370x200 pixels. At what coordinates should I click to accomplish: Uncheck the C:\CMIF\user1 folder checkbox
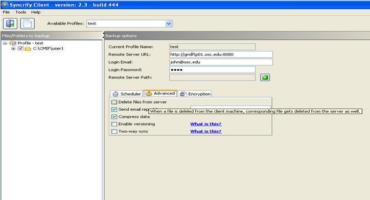click(x=20, y=48)
